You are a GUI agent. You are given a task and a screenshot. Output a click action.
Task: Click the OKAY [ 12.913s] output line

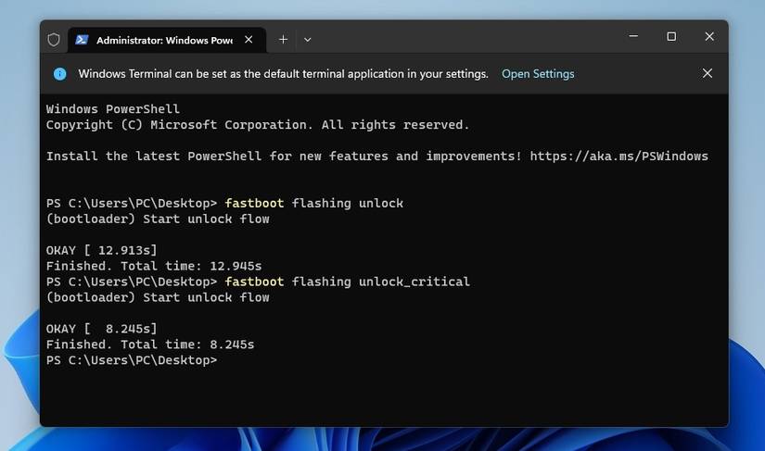pos(102,250)
